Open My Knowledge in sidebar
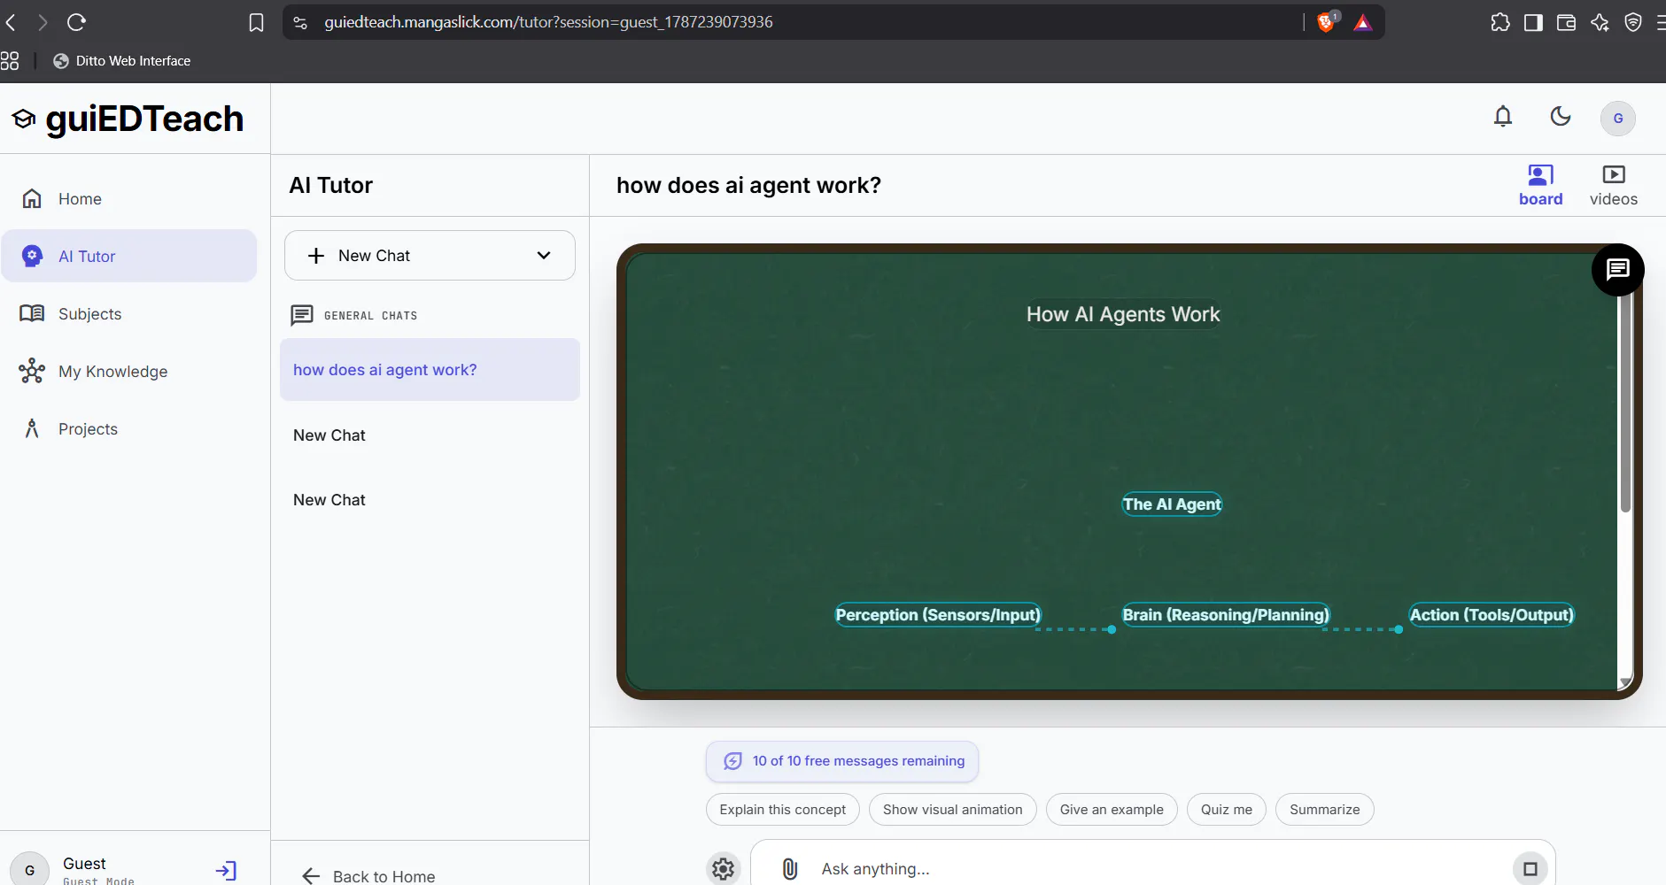The height and width of the screenshot is (885, 1666). 129,372
